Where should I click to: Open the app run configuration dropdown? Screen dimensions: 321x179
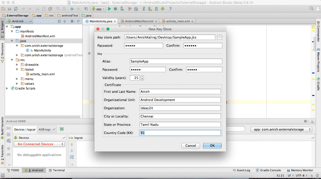click(x=98, y=9)
